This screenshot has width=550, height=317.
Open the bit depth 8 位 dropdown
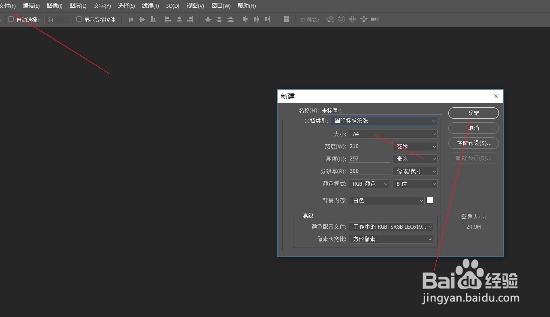click(x=415, y=184)
